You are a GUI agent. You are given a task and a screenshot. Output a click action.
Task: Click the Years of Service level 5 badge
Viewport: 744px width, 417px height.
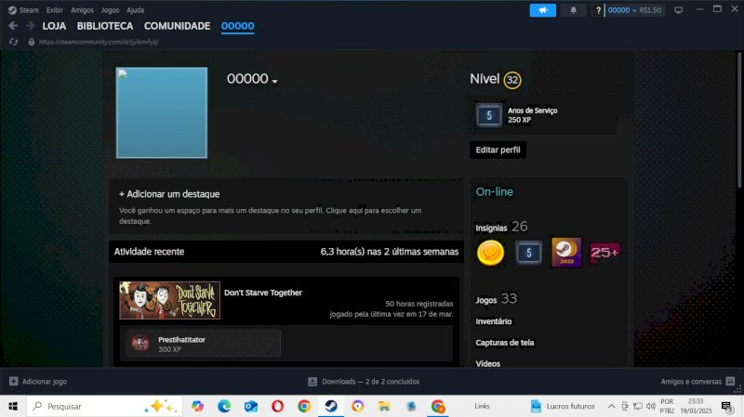(489, 115)
